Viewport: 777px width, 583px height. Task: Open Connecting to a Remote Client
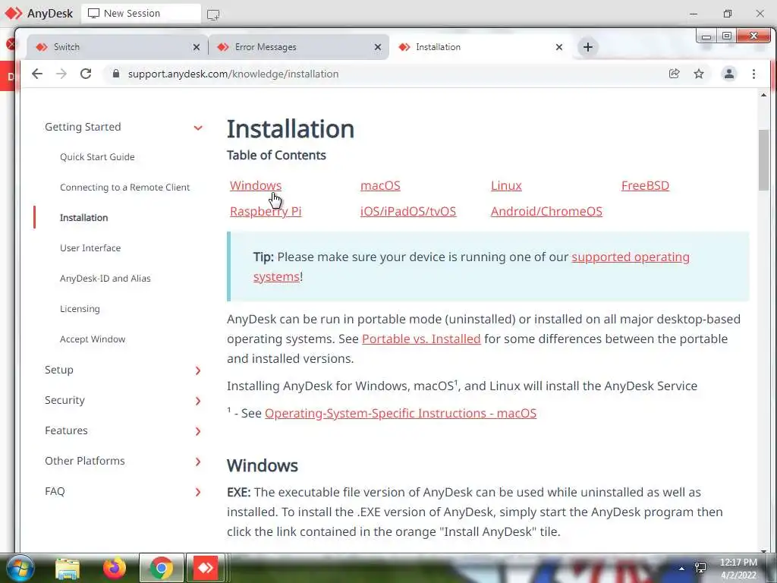point(125,188)
